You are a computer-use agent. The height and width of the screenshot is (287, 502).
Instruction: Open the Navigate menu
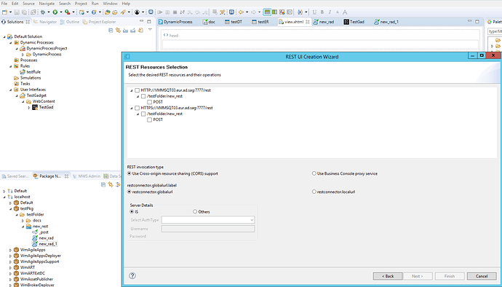pyautogui.click(x=47, y=4)
